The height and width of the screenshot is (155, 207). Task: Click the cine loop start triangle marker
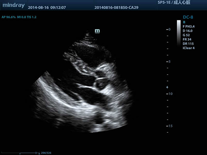[x=20, y=154]
